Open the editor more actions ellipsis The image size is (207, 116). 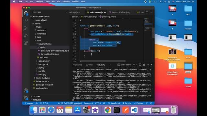(151, 12)
